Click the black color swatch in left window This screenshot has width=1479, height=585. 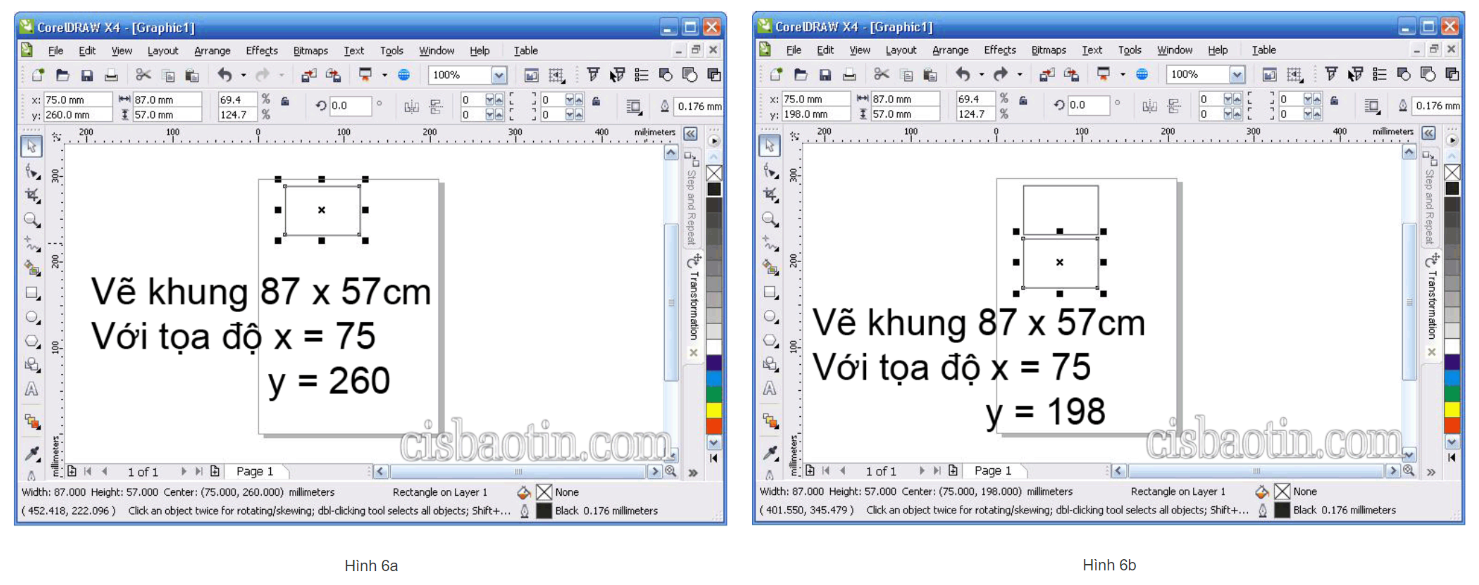714,189
